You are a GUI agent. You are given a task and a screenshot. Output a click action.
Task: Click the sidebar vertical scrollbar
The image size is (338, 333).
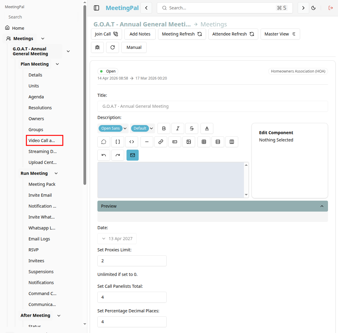point(85,95)
